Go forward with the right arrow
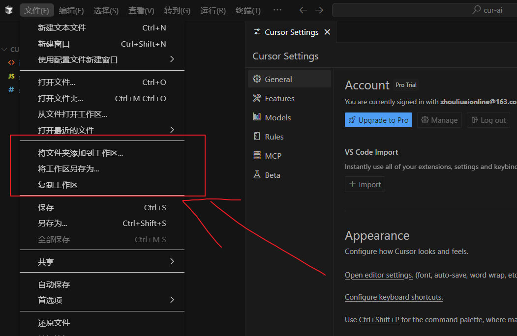Viewport: 517px width, 336px height. (319, 10)
